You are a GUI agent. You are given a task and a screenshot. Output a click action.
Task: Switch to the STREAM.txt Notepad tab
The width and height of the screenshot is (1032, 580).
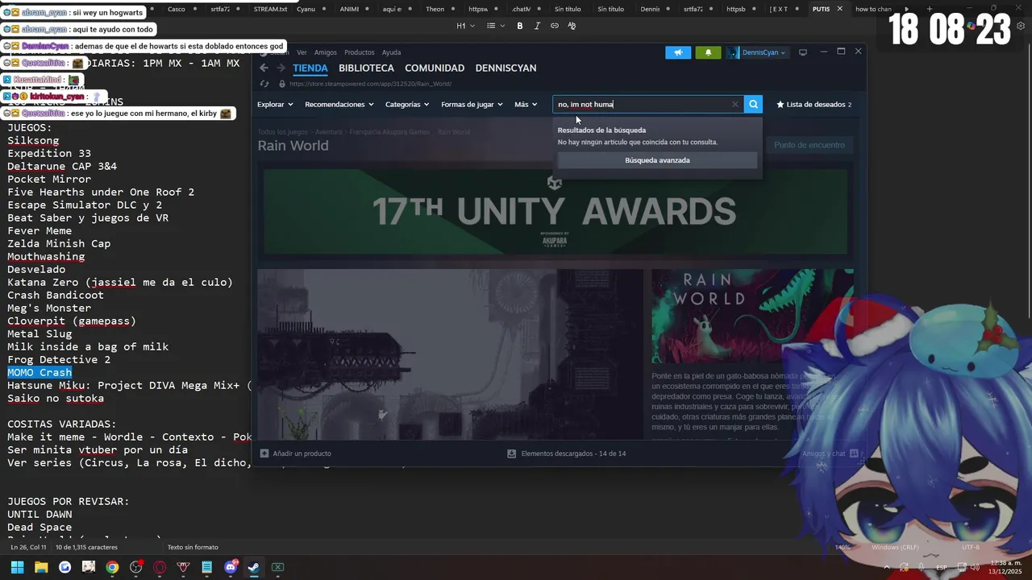[270, 9]
